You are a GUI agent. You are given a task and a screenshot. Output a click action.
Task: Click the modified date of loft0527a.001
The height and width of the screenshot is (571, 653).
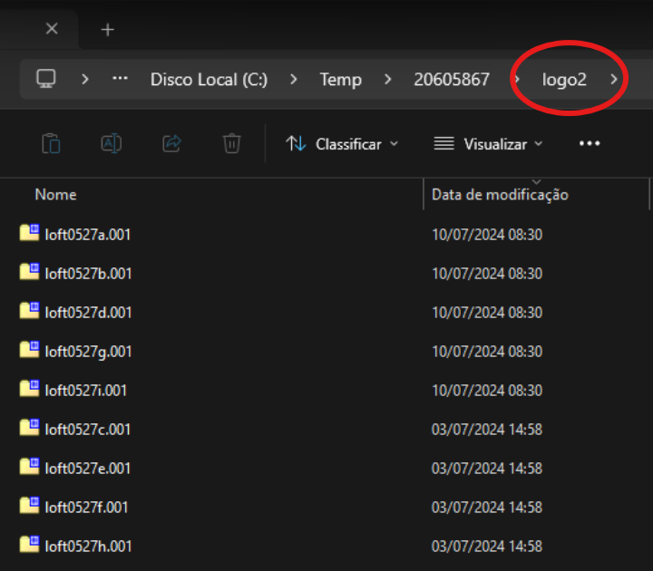[487, 235]
